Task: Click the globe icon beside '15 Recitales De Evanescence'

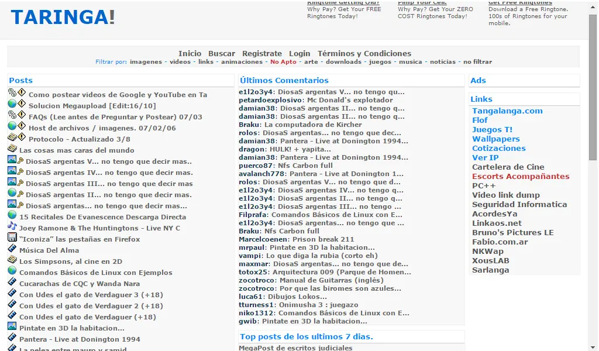Action: tap(12, 215)
